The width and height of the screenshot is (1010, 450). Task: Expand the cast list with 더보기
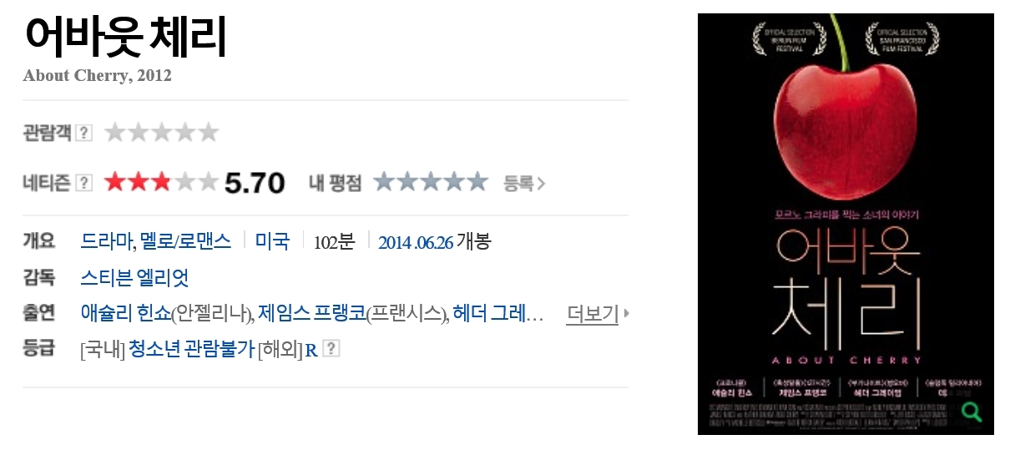592,314
